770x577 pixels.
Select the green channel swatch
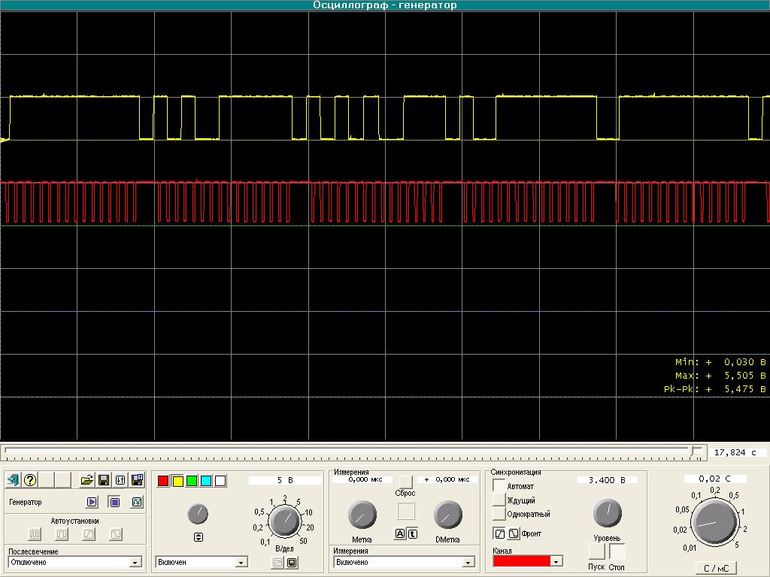coord(192,481)
